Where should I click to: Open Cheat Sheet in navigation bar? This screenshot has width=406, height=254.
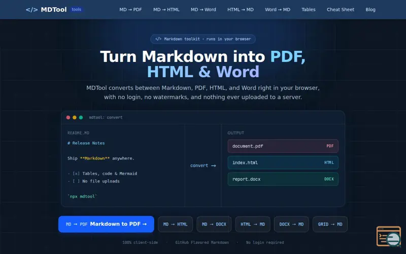point(340,10)
